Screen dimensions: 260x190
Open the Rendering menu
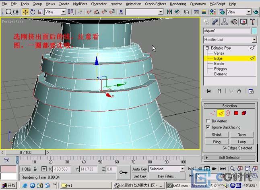(x=178, y=4)
